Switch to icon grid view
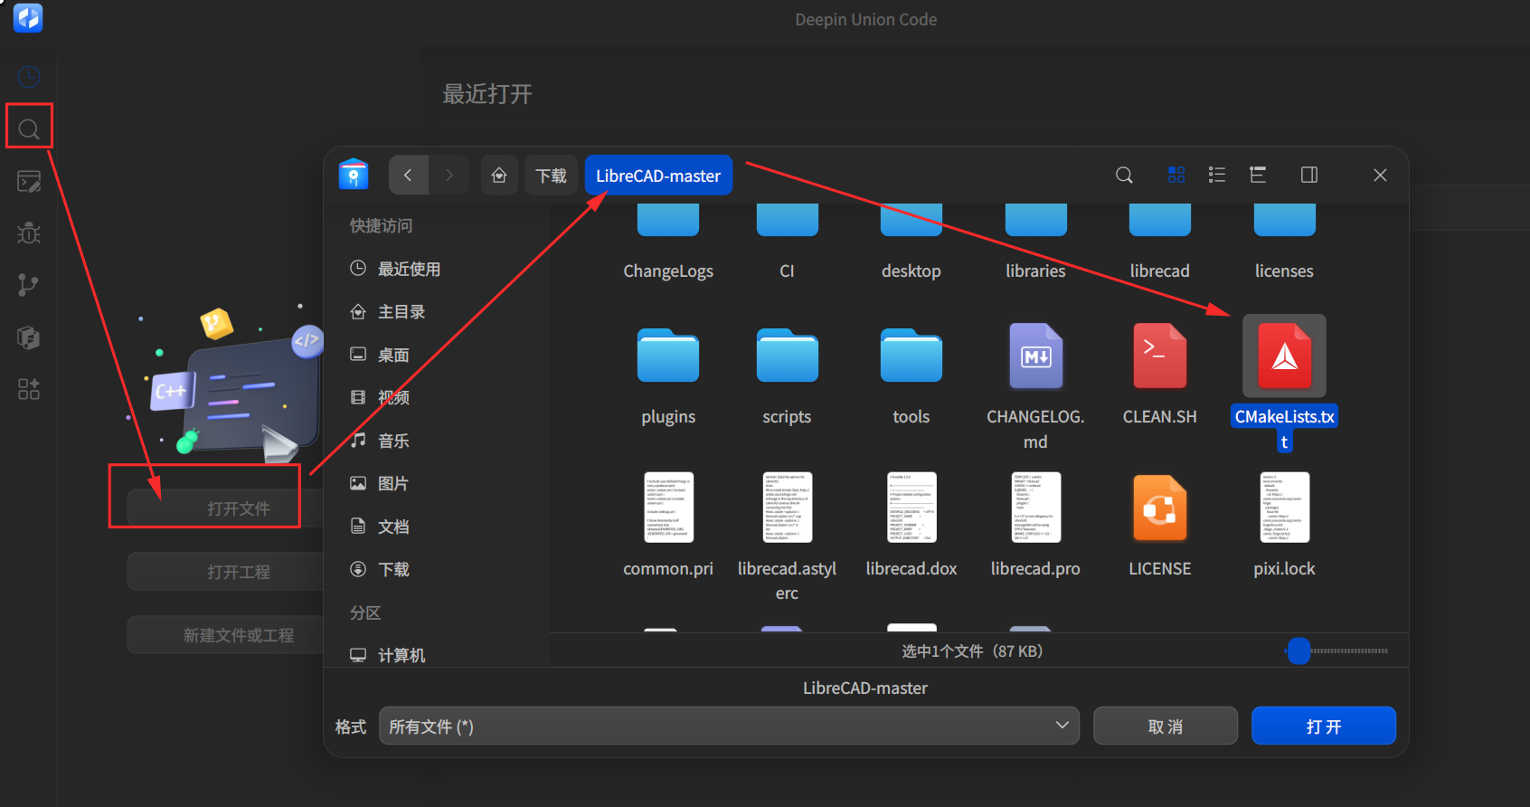 (1176, 176)
